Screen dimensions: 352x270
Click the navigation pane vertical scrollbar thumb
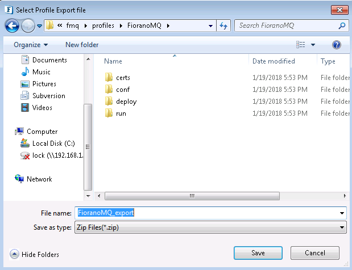(88, 147)
